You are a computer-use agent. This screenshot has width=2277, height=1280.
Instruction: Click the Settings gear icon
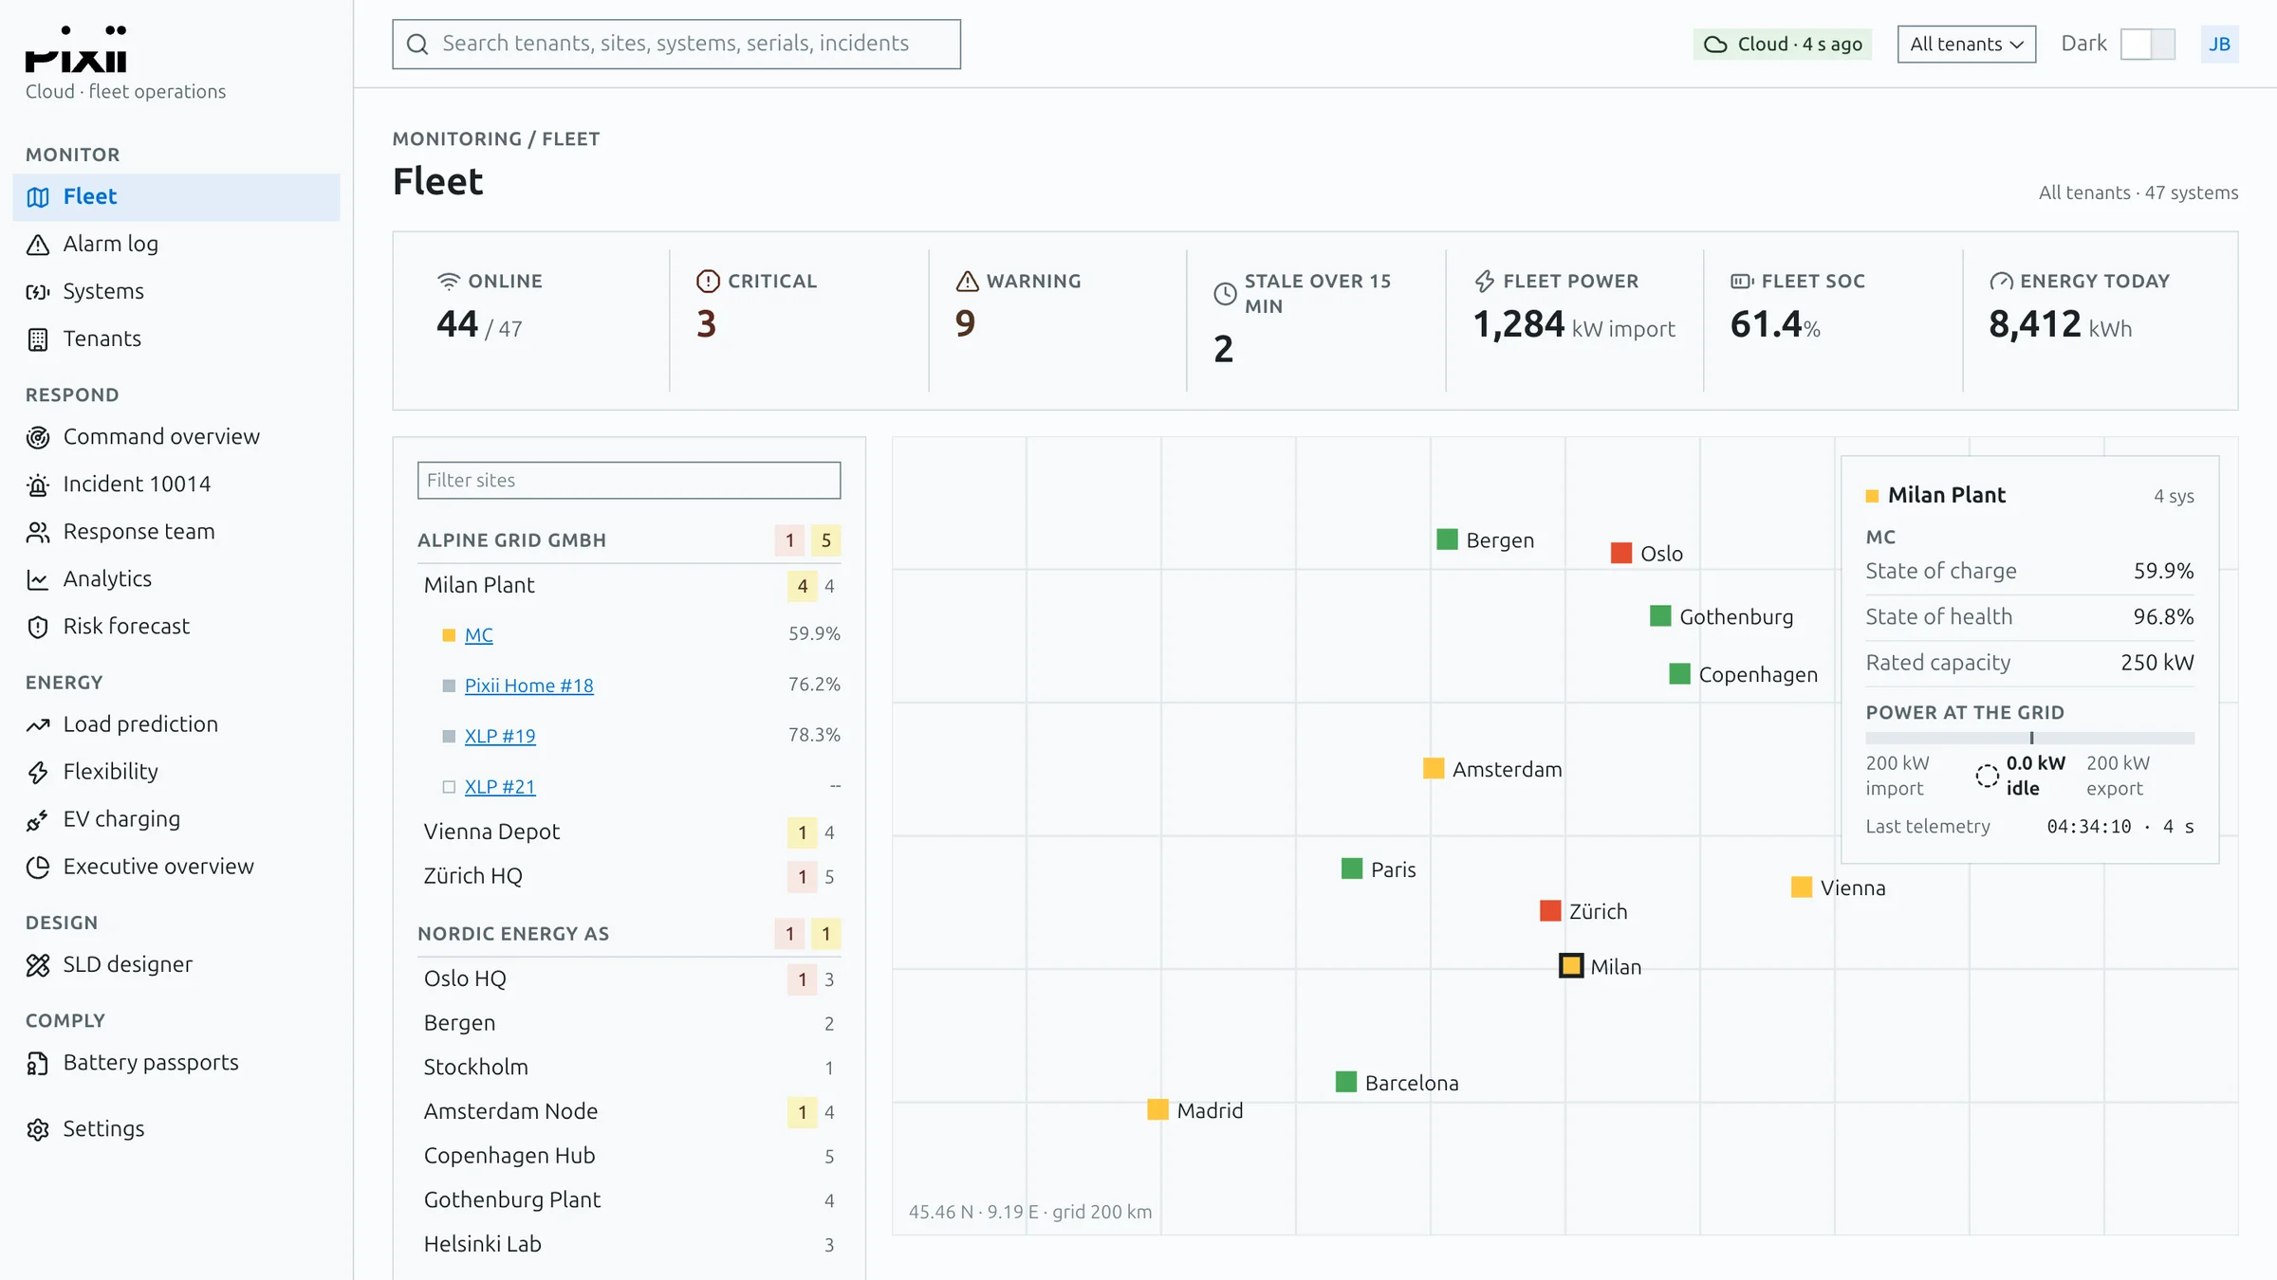tap(38, 1129)
